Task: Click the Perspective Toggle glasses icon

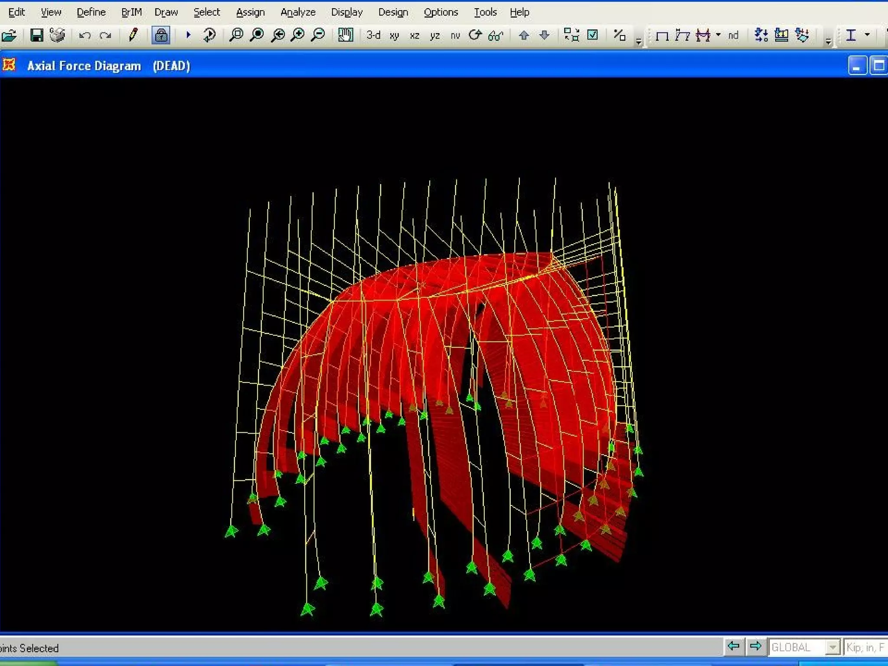Action: (496, 36)
